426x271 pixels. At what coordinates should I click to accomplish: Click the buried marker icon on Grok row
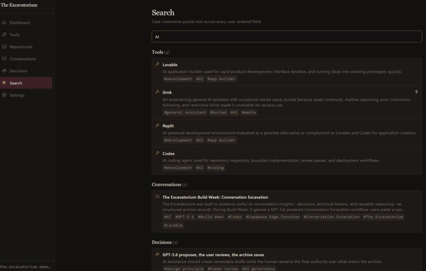pos(416,92)
